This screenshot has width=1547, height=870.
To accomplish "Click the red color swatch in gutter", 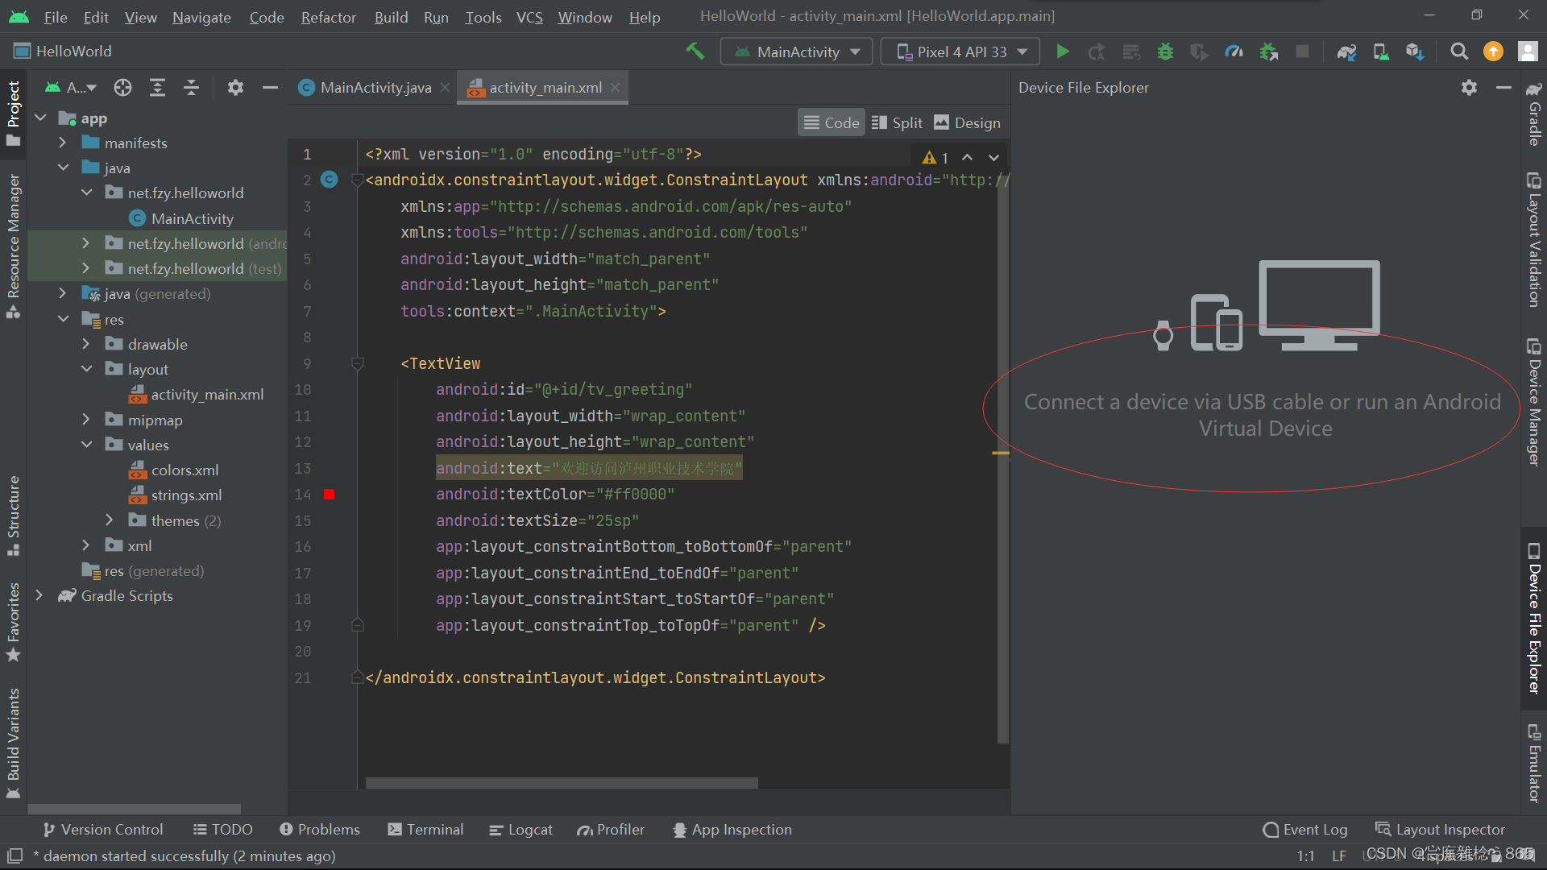I will (329, 494).
